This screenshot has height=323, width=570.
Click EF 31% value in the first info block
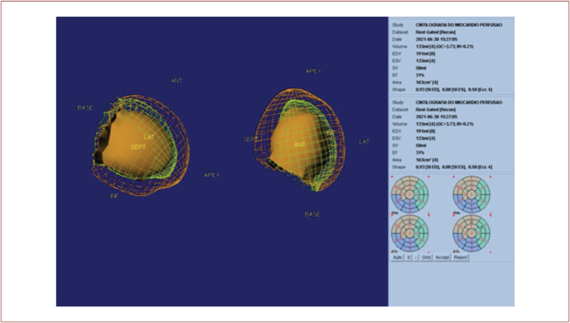pos(420,75)
